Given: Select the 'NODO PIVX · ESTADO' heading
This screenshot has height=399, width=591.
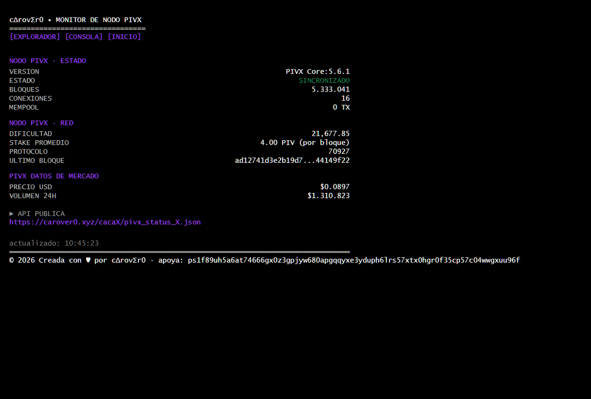Looking at the screenshot, I should (x=48, y=61).
